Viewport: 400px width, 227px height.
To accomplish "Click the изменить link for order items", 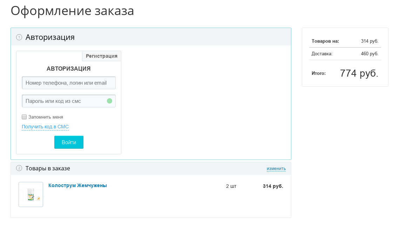I will 276,168.
